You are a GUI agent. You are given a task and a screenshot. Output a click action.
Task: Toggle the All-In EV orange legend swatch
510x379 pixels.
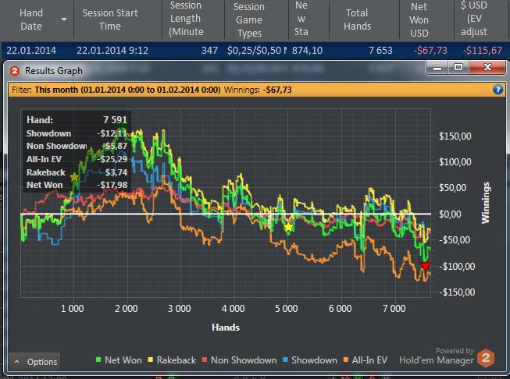(x=346, y=360)
